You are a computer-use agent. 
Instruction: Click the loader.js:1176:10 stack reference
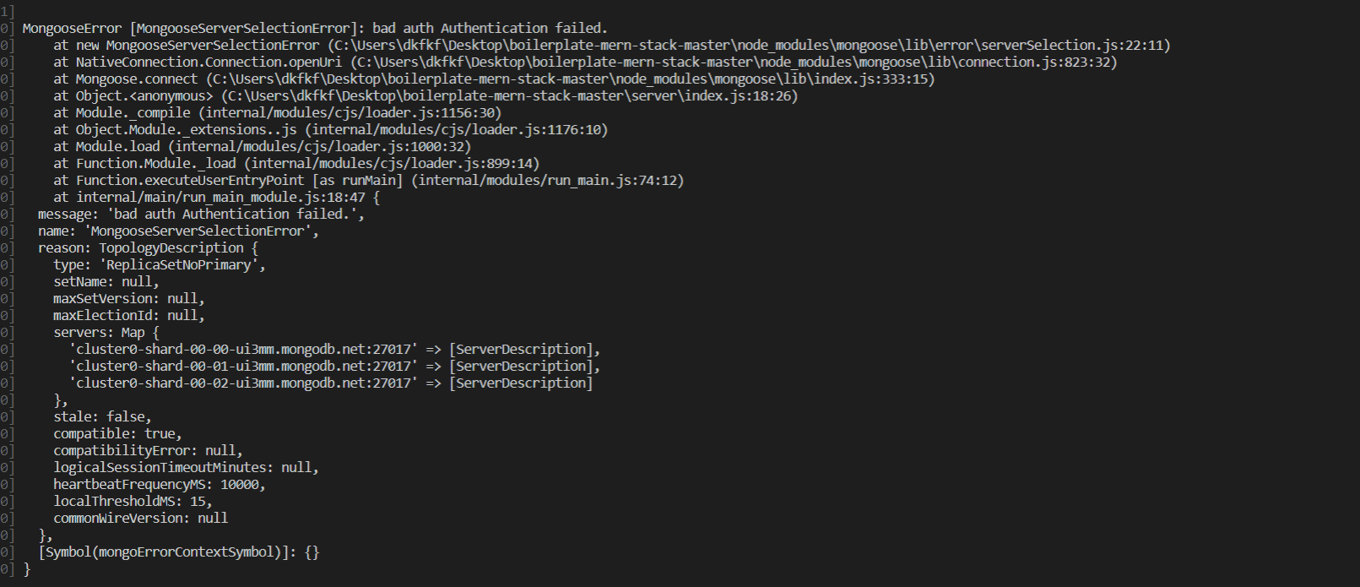(x=456, y=130)
